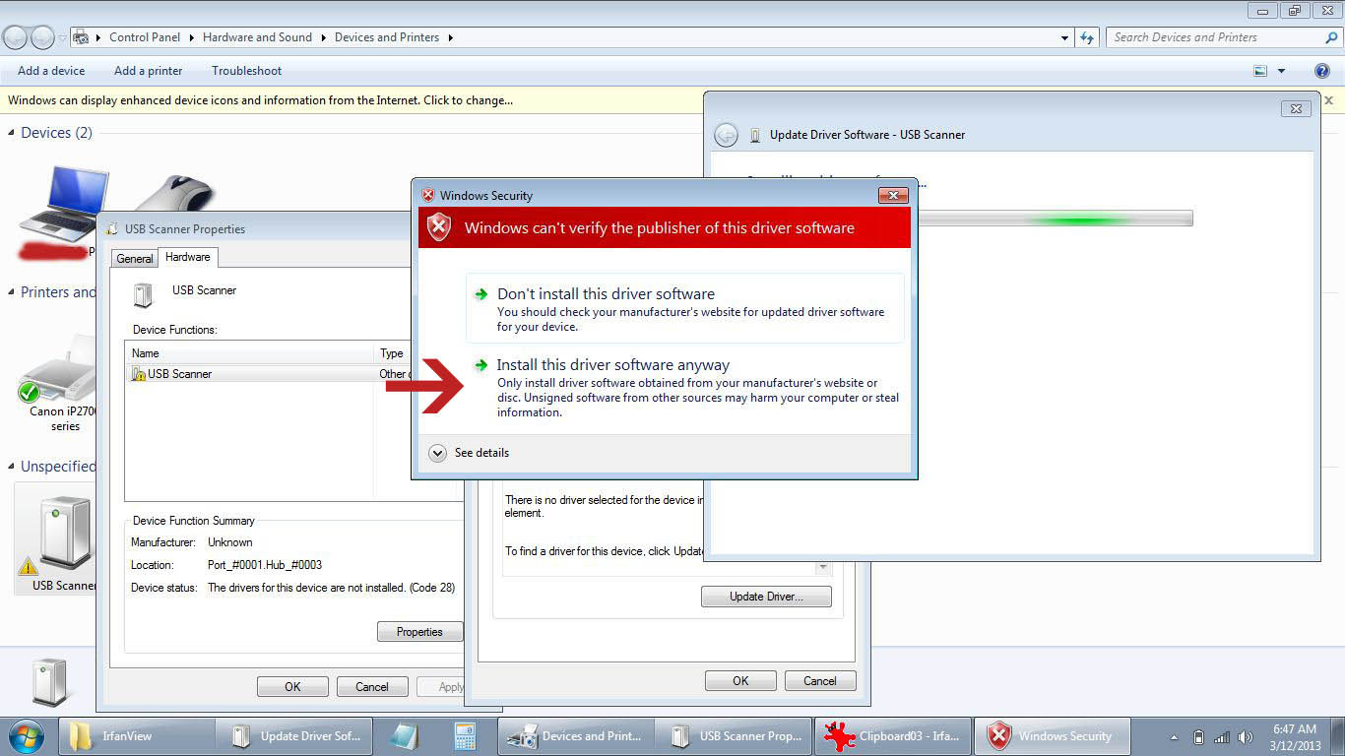Select laptop computer device icon
Image resolution: width=1345 pixels, height=756 pixels.
[x=64, y=204]
